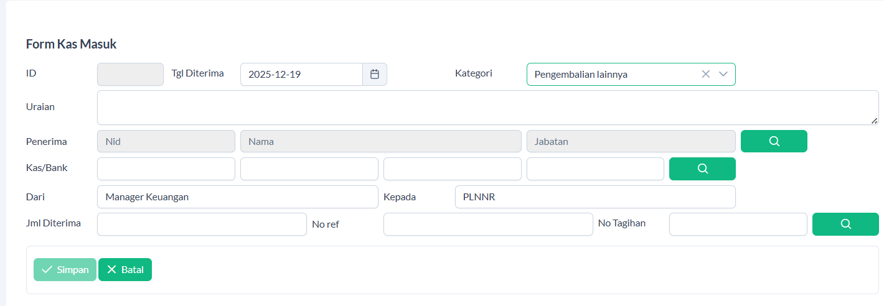Image resolution: width=884 pixels, height=306 pixels.
Task: Search for Penerima with the magnifier button
Action: click(774, 141)
